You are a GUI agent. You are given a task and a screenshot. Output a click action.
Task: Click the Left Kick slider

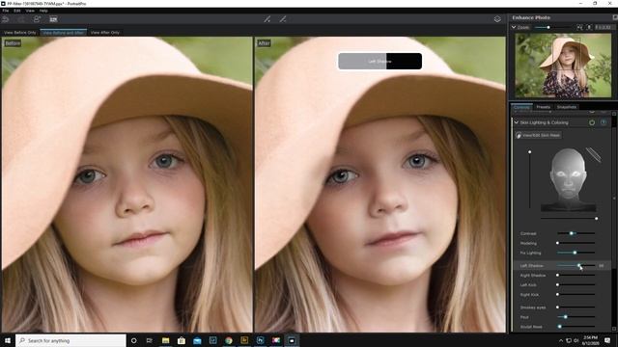click(576, 284)
